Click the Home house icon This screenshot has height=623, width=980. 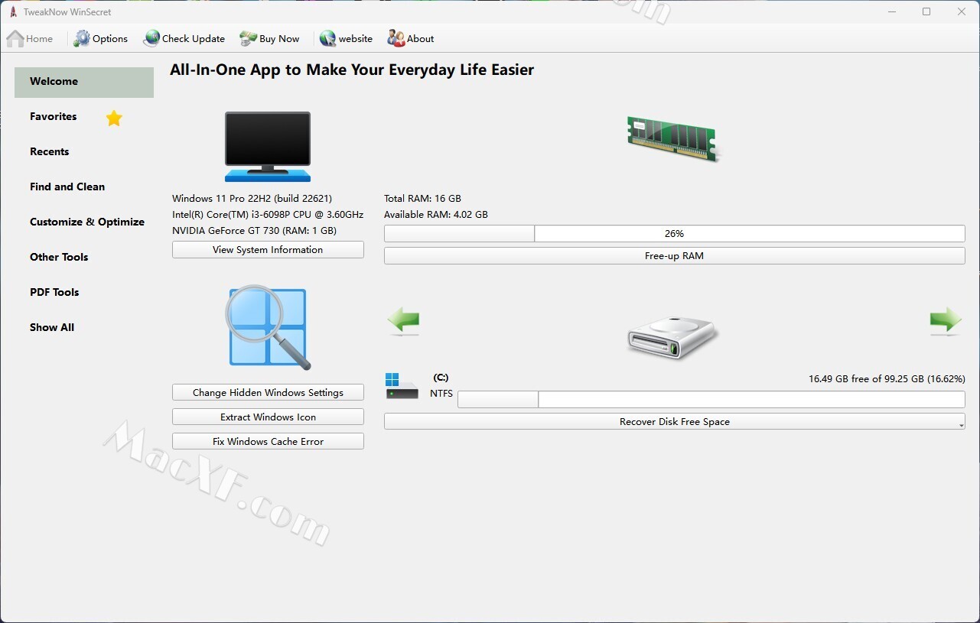point(15,38)
